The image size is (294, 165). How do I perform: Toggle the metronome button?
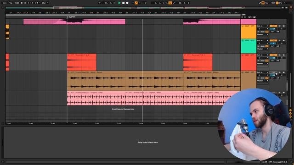[x=37, y=3]
